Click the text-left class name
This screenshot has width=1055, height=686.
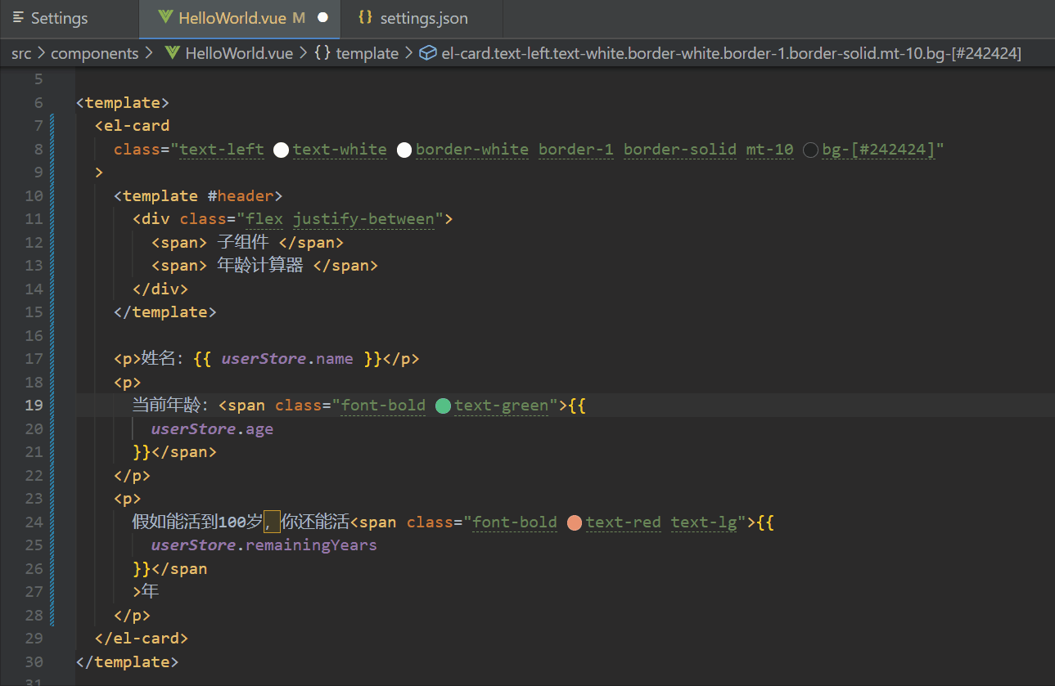pyautogui.click(x=222, y=150)
